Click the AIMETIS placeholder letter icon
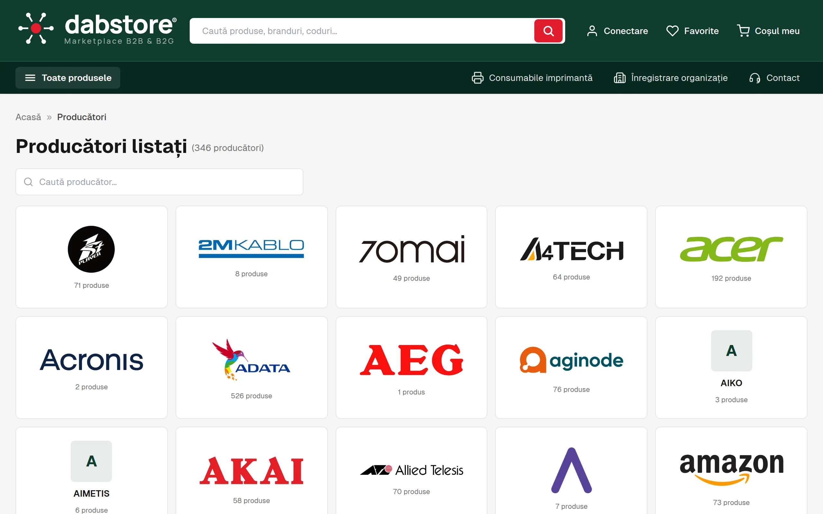The height and width of the screenshot is (514, 823). point(92,461)
